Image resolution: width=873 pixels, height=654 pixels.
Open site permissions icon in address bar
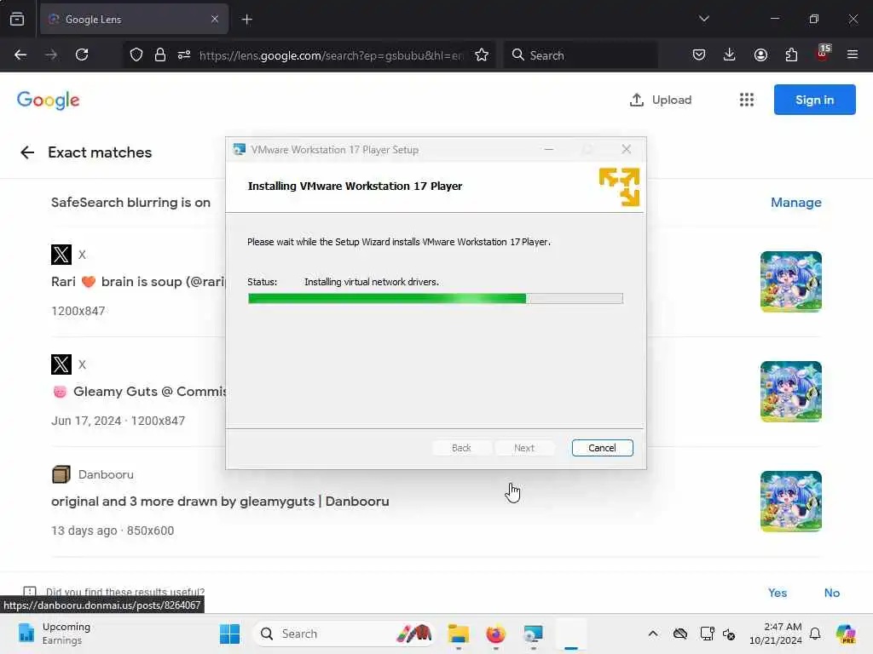(x=184, y=54)
